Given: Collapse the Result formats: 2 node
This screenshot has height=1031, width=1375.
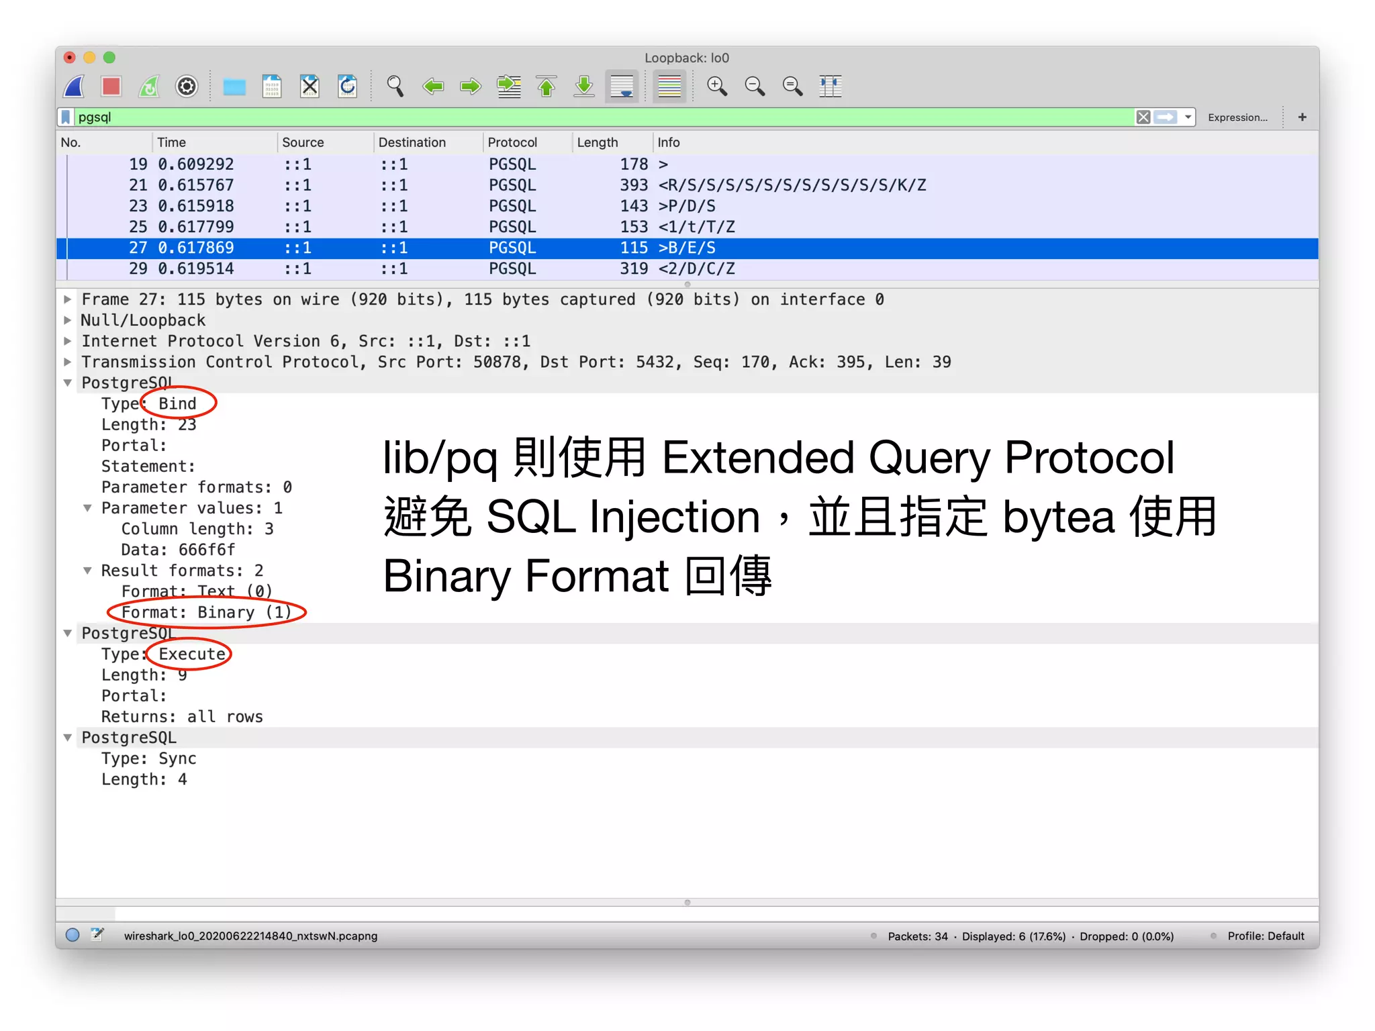Looking at the screenshot, I should (87, 571).
